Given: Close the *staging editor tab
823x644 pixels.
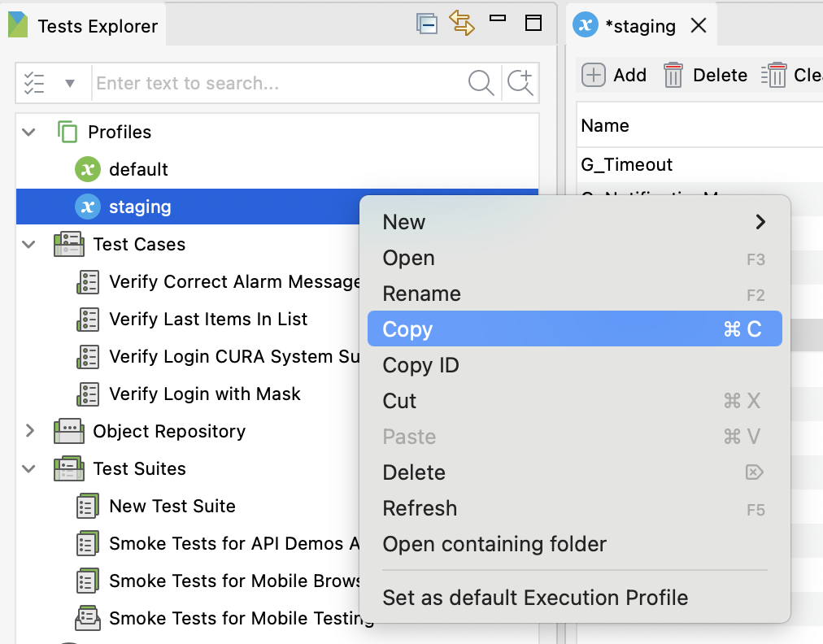Looking at the screenshot, I should pyautogui.click(x=699, y=25).
